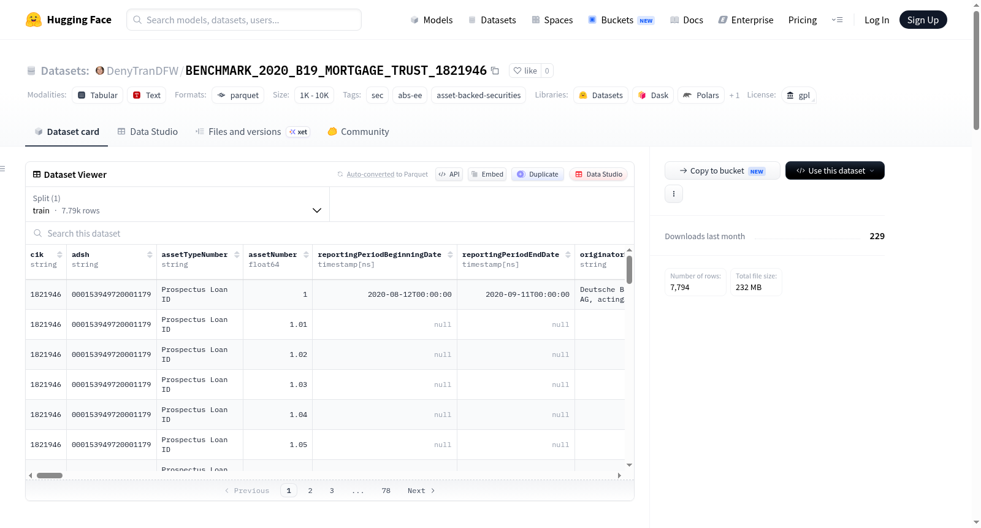Click the page vertical scrollbar
This screenshot has height=528, width=981.
[x=976, y=71]
